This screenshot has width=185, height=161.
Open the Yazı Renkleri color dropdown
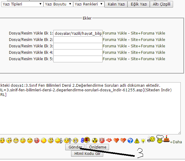pos(89,4)
